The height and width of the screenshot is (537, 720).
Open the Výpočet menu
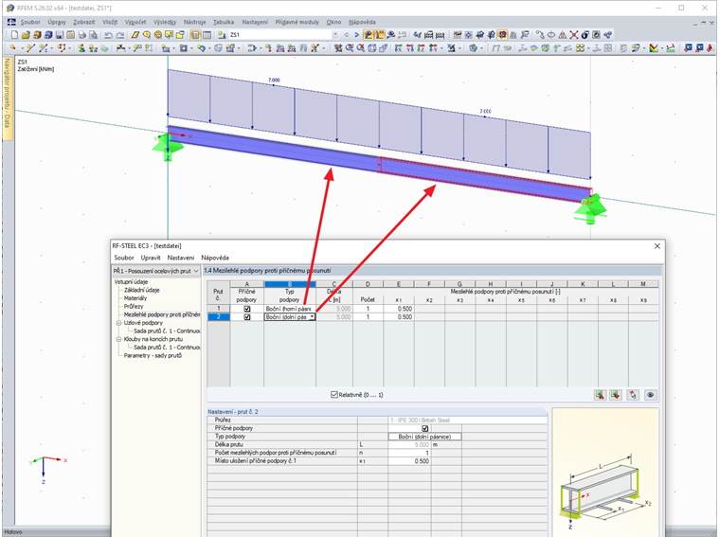coord(135,22)
